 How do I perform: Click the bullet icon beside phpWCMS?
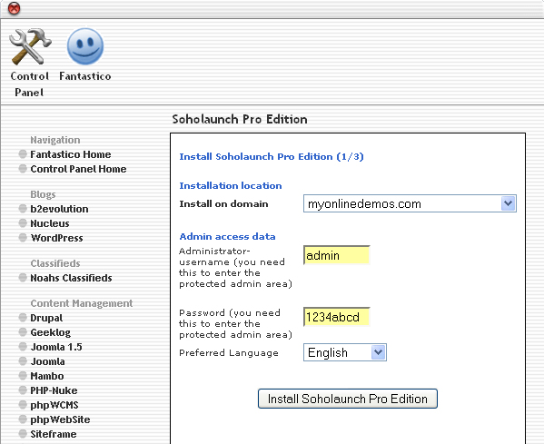coord(23,405)
